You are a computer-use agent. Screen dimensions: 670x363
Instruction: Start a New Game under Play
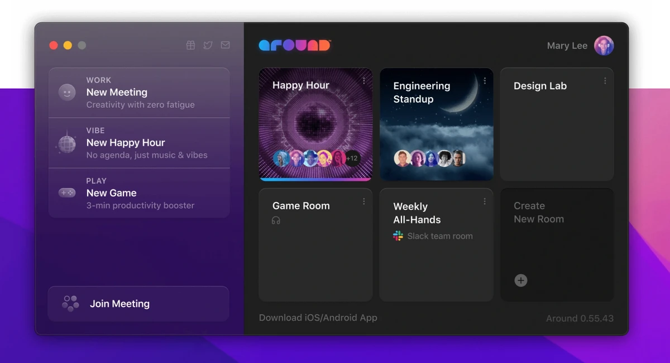(139, 193)
